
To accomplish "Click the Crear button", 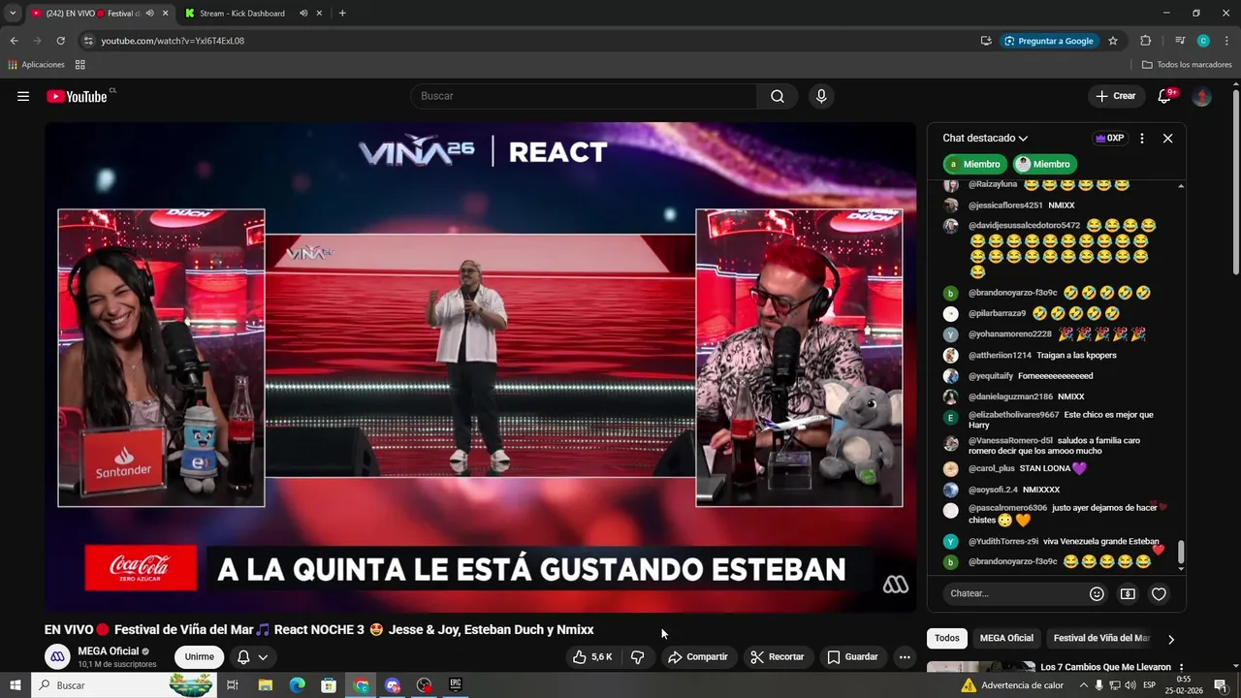I will [1115, 96].
